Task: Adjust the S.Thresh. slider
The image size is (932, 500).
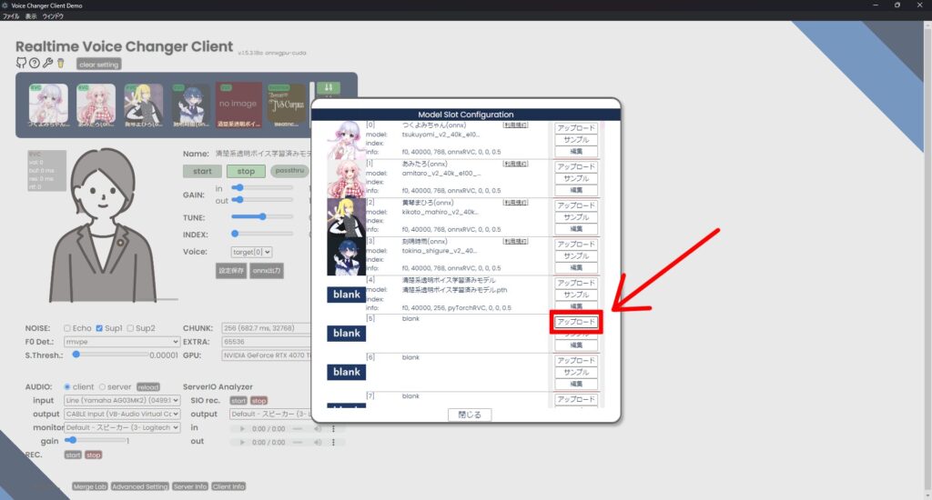Action: (x=77, y=355)
